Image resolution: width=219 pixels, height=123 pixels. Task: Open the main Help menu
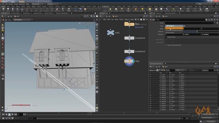(27, 4)
